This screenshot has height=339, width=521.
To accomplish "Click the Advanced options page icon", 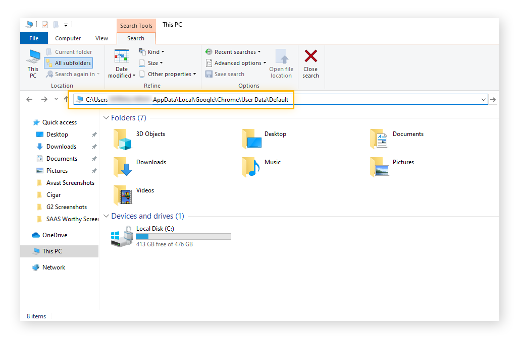I will [208, 62].
